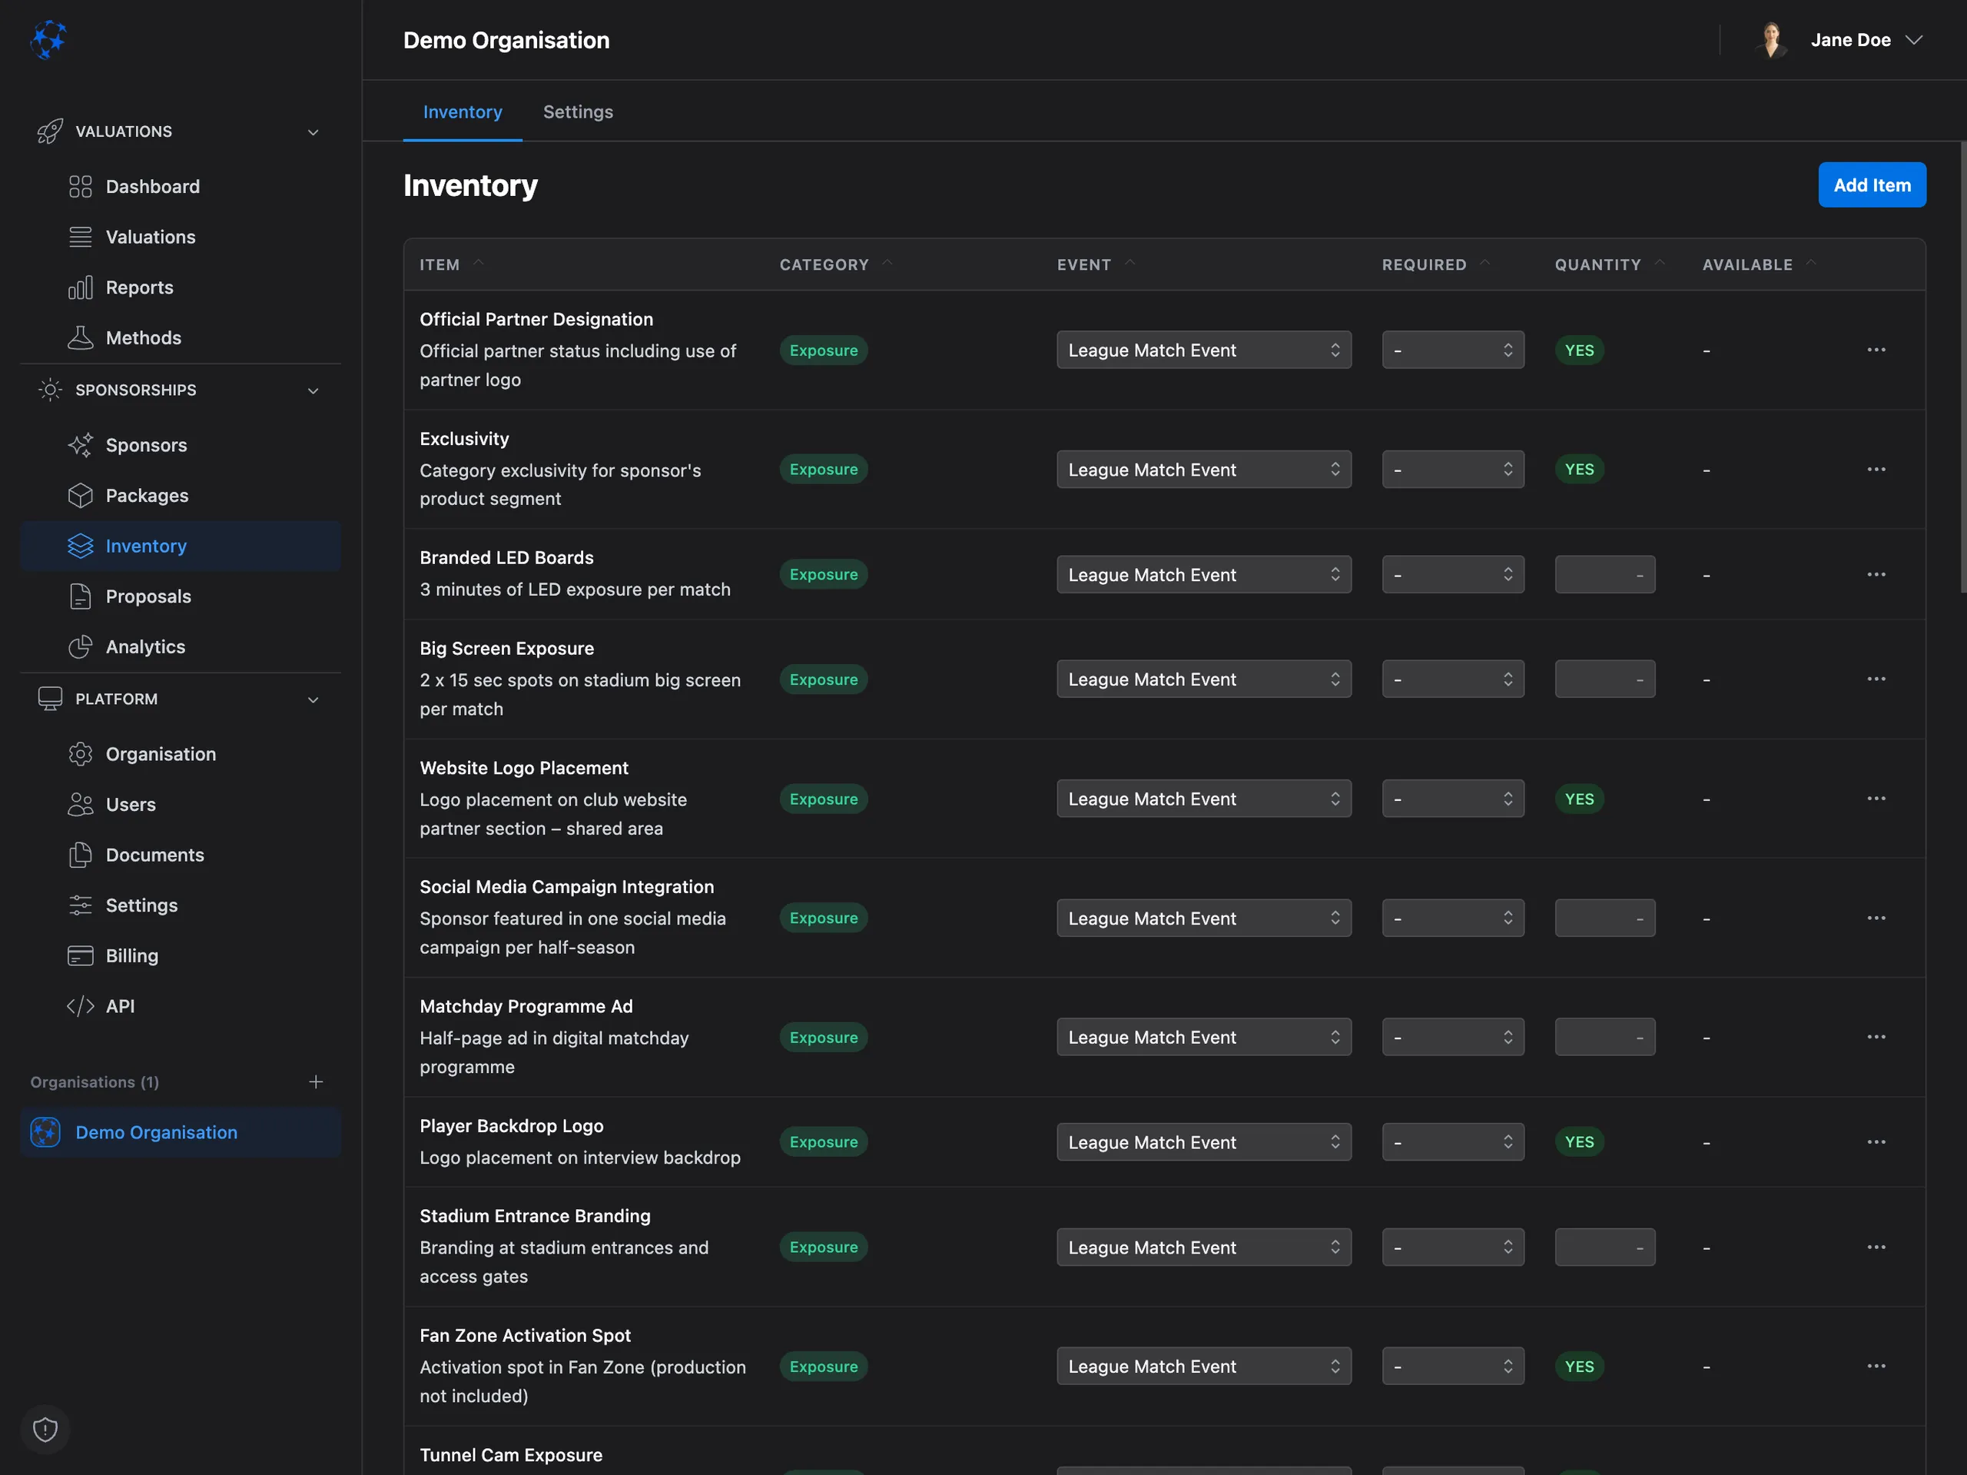Open Required dropdown for Website Logo Placement

(1453, 799)
